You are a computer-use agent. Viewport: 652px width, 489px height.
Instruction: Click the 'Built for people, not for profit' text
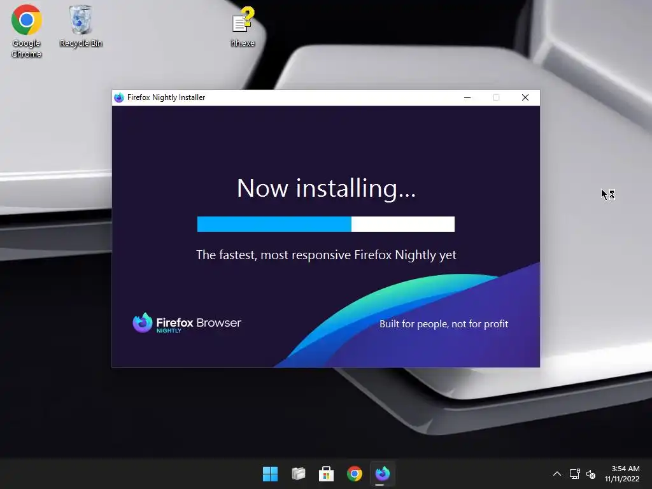(444, 324)
